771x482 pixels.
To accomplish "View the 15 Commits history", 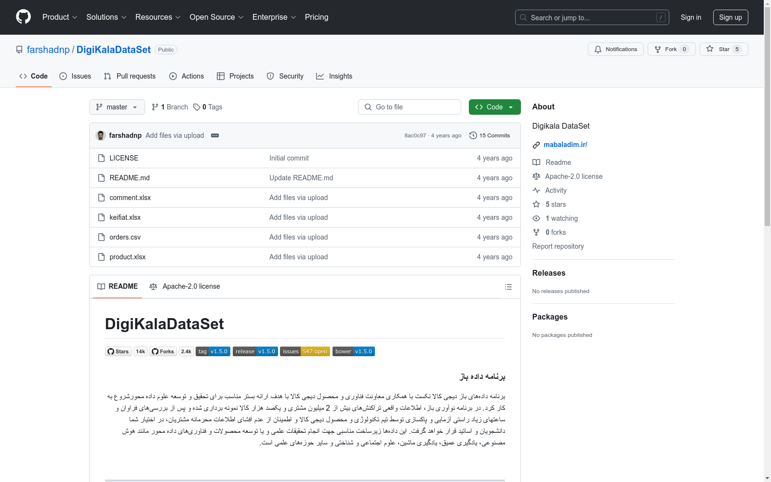I will click(490, 135).
